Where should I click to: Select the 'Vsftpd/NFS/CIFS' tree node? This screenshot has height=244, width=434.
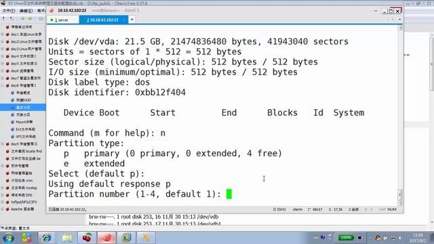(x=24, y=202)
